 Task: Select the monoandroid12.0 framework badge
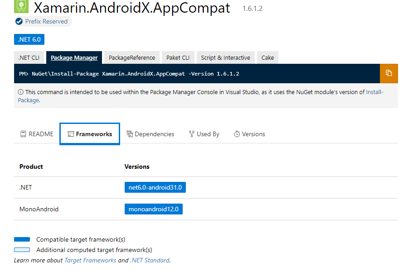(x=153, y=209)
